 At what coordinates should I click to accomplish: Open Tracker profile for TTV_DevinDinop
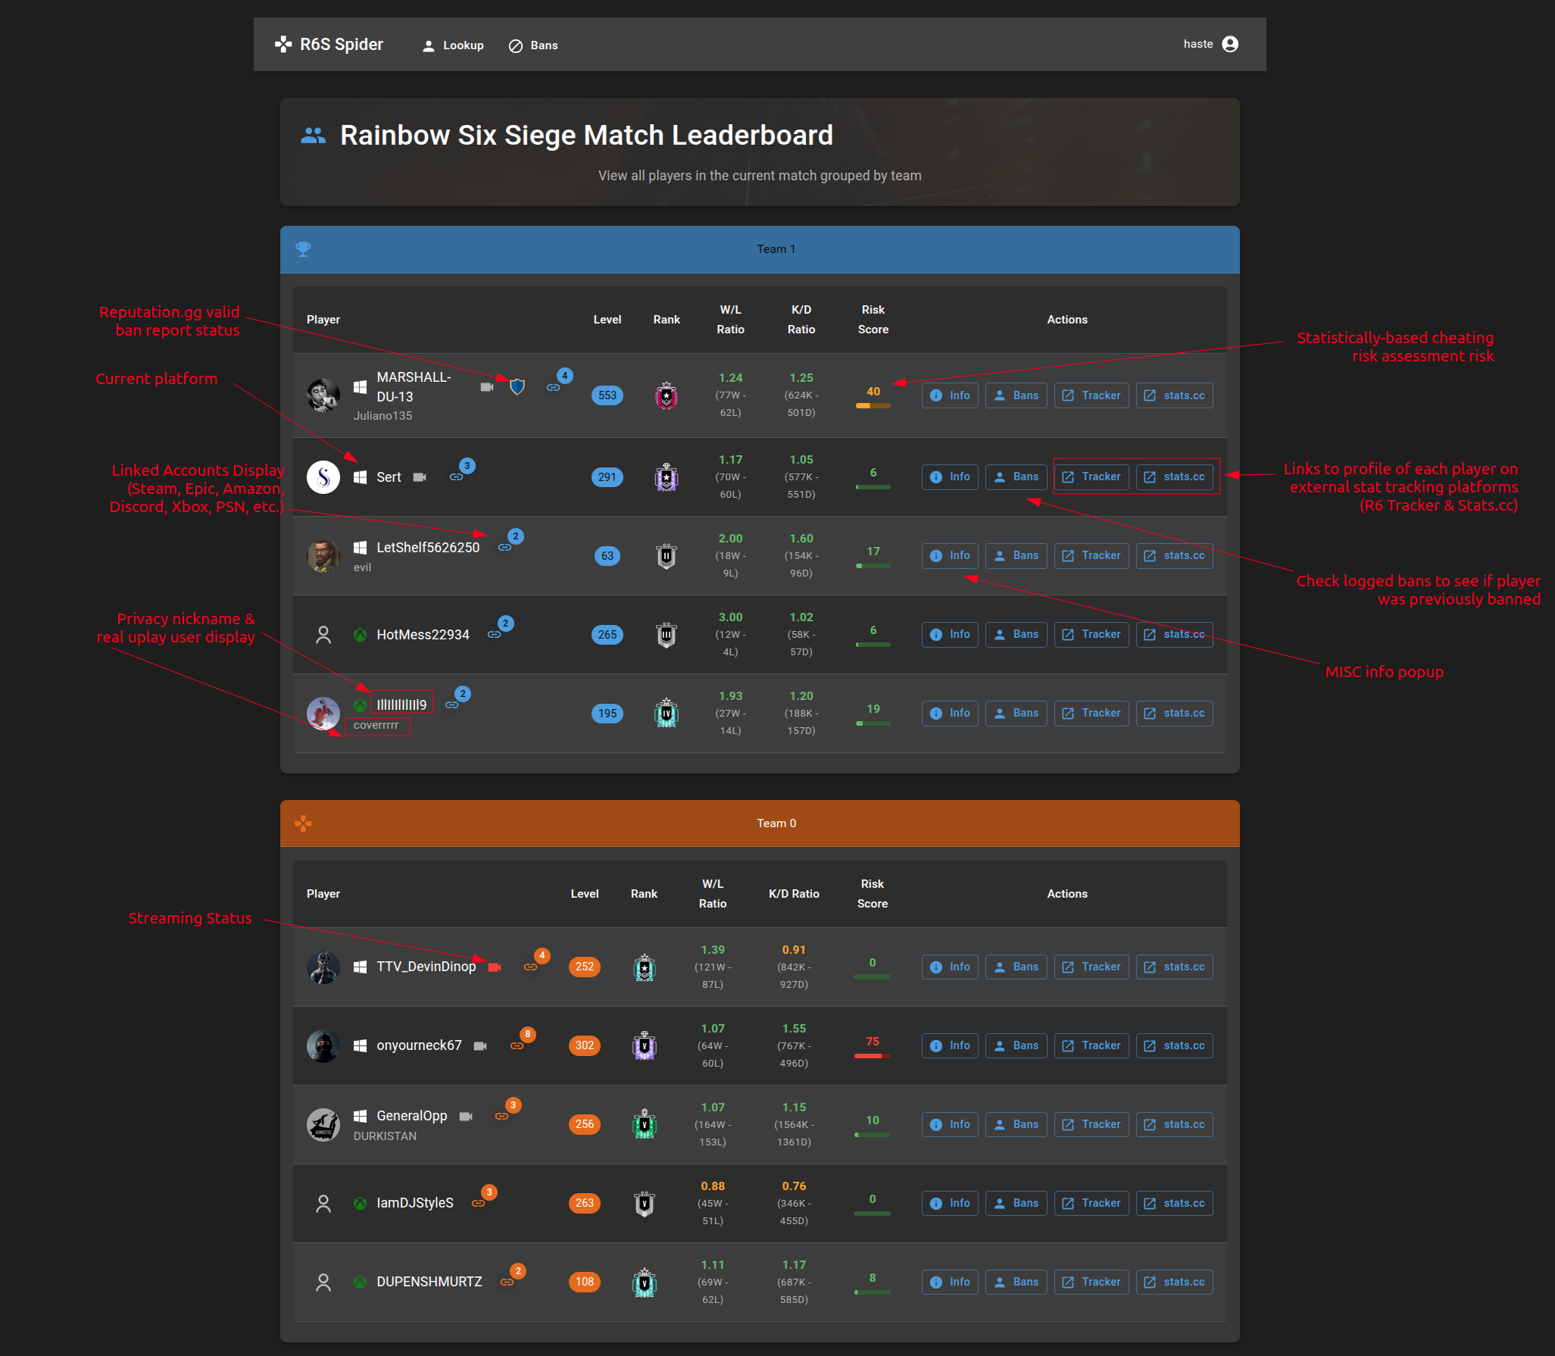1091,967
